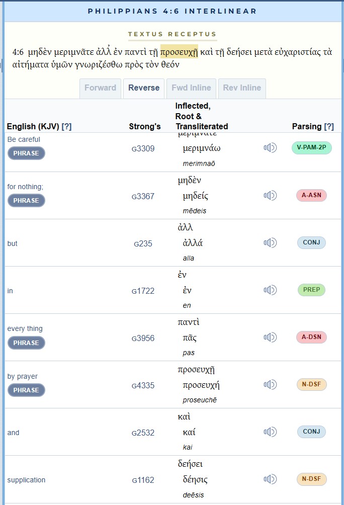Play audio for mēdeis pronunciation
Image resolution: width=344 pixels, height=505 pixels.
[270, 195]
